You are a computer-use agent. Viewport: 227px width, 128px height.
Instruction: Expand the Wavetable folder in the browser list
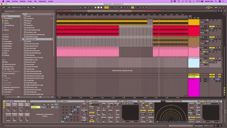(x=23, y=25)
